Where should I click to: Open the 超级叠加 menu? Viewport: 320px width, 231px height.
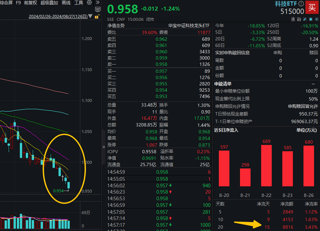[49, 3]
